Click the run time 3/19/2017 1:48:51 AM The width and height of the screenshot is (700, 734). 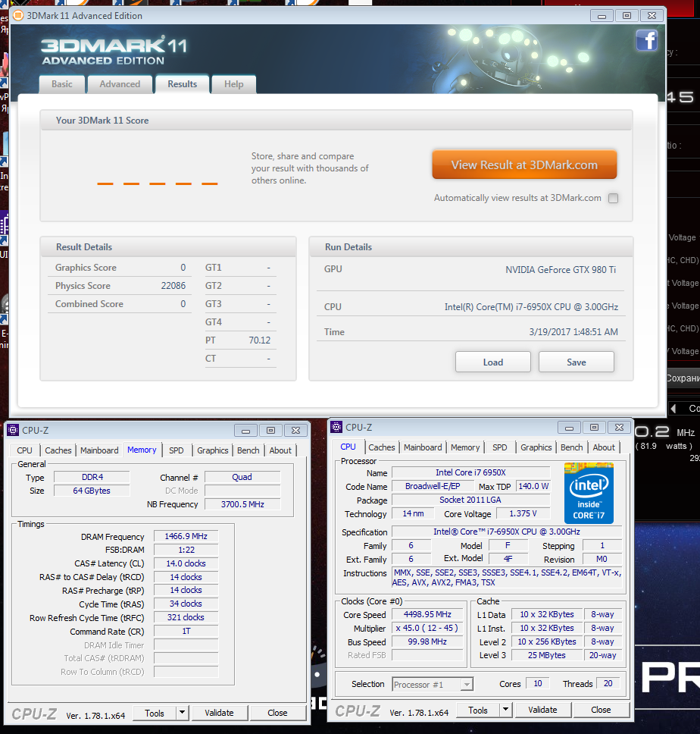tap(573, 332)
